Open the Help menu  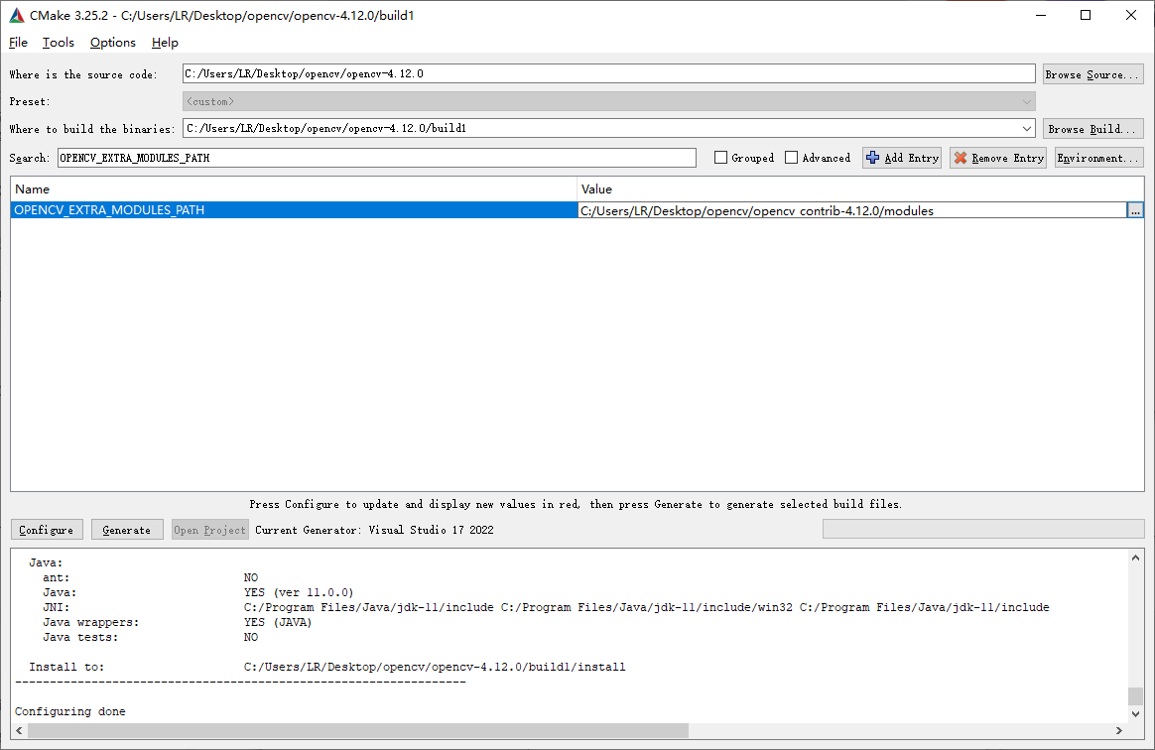pyautogui.click(x=165, y=43)
